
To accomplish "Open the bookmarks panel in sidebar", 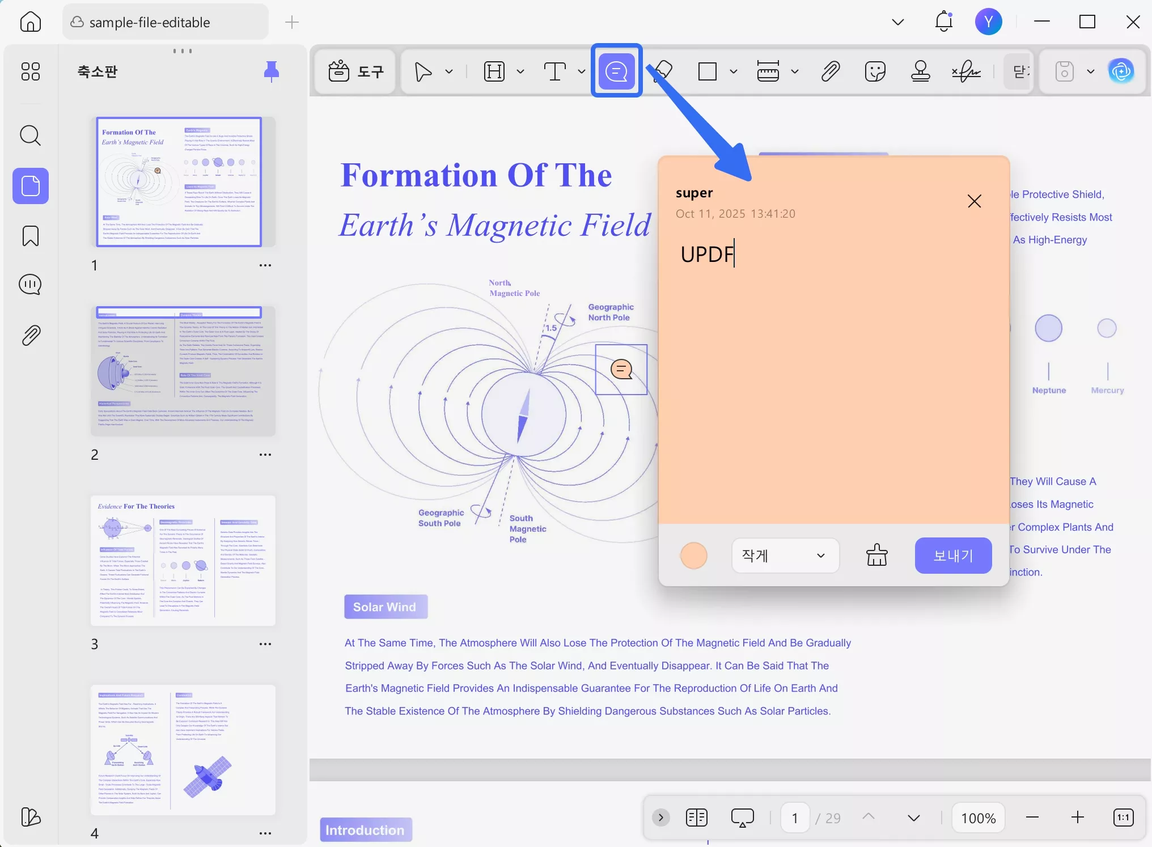I will pyautogui.click(x=31, y=236).
